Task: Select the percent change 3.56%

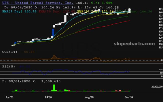Action: (x=107, y=3)
